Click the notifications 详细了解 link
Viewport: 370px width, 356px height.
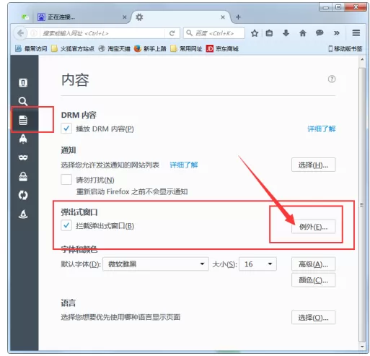pos(184,165)
